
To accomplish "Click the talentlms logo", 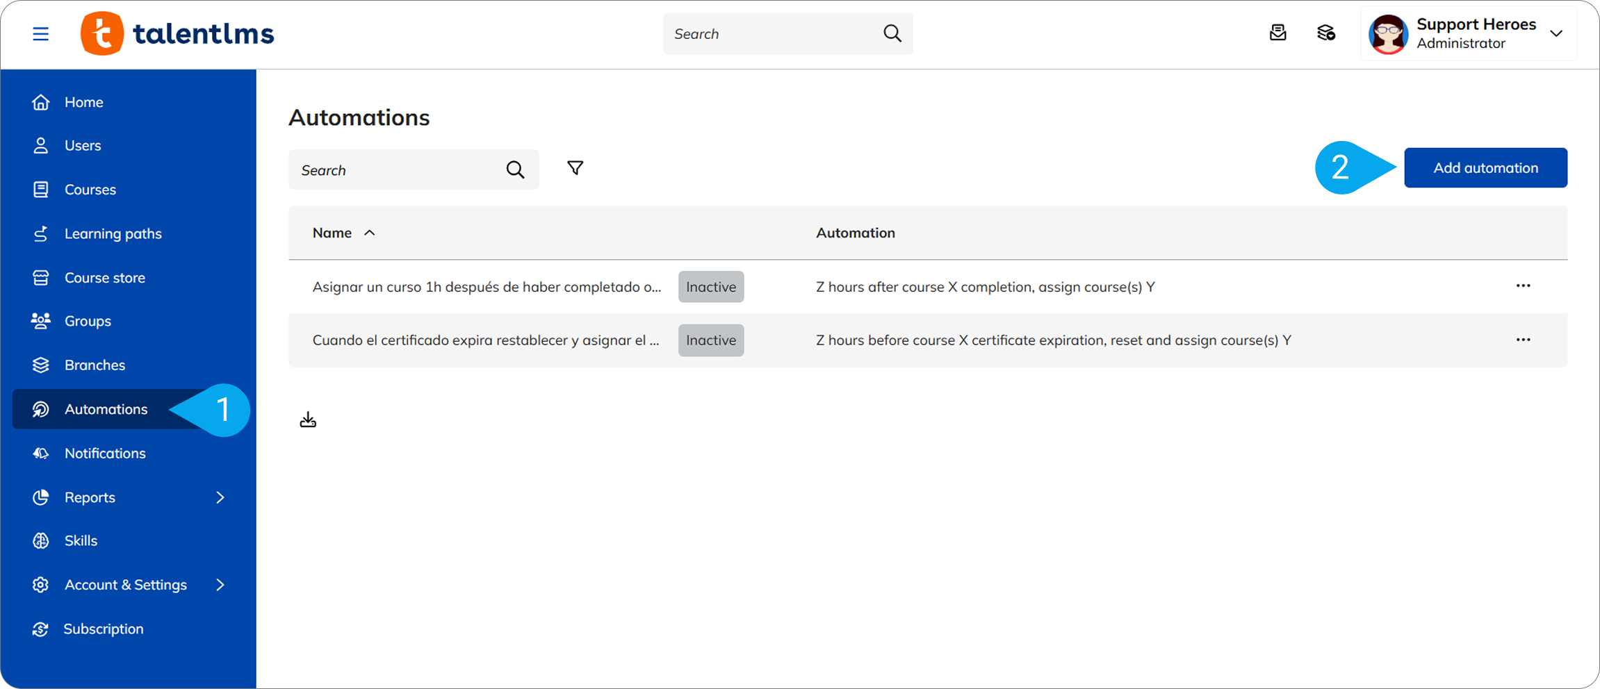I will (177, 33).
